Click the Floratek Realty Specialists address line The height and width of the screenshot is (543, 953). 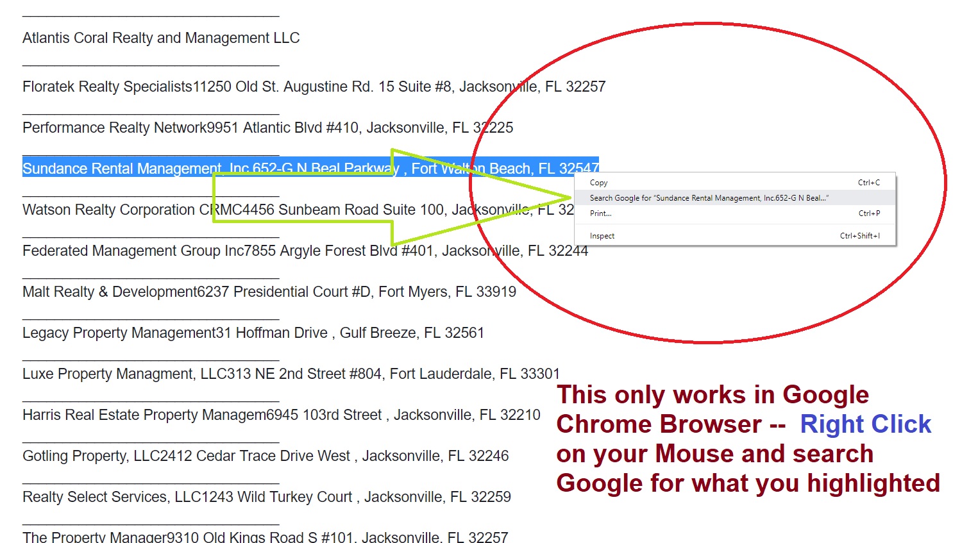[x=314, y=87]
